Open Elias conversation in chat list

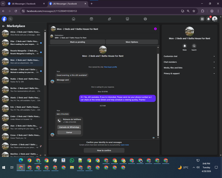coord(22,43)
